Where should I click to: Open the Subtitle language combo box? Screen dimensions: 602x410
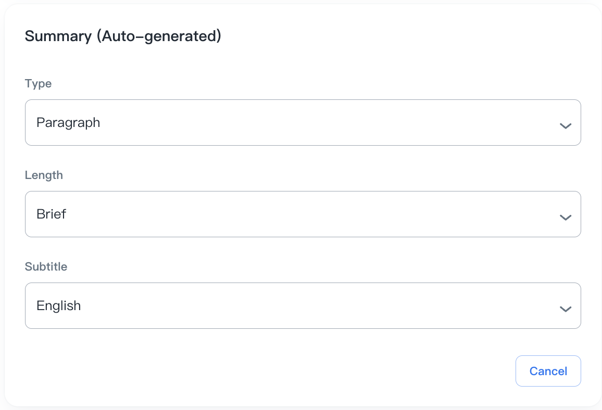303,305
